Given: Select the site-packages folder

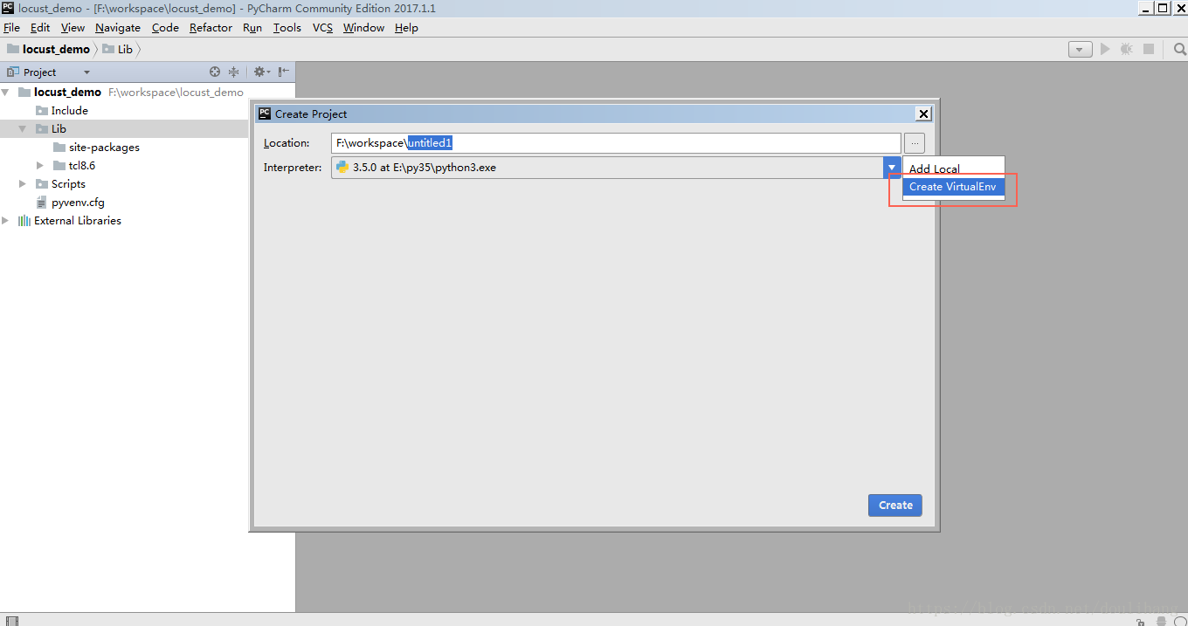Looking at the screenshot, I should pos(96,148).
